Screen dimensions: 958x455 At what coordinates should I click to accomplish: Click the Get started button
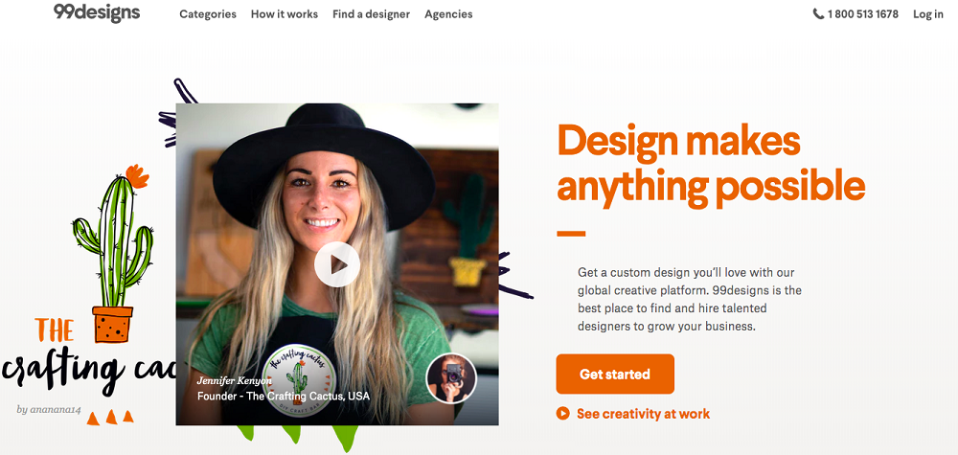click(615, 374)
